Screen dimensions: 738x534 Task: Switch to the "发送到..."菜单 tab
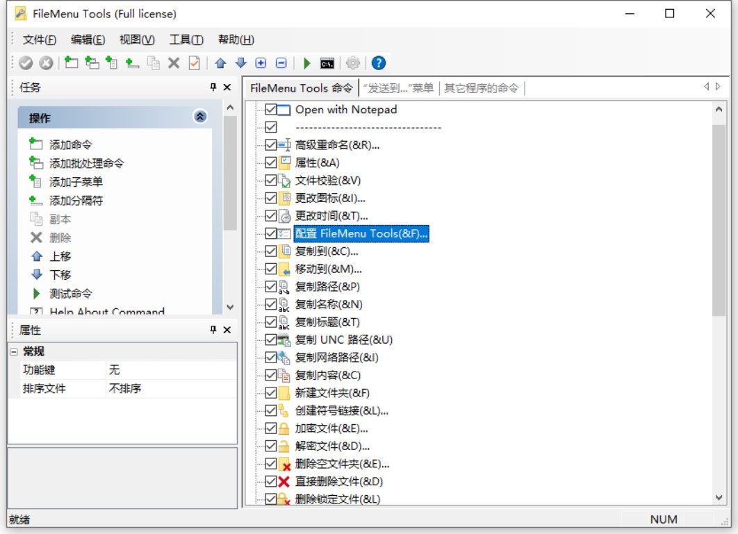pyautogui.click(x=398, y=88)
